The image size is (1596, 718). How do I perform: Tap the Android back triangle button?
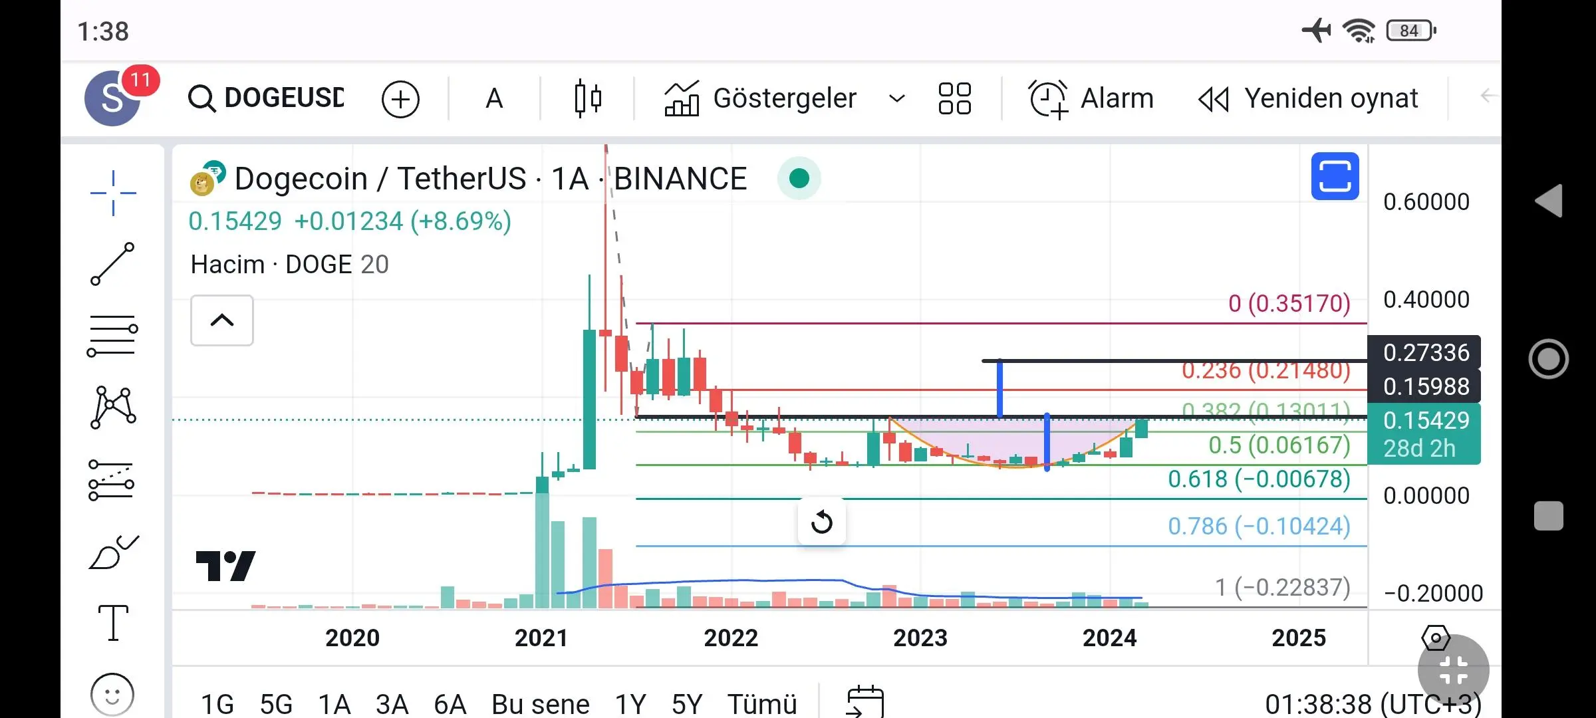[1548, 201]
